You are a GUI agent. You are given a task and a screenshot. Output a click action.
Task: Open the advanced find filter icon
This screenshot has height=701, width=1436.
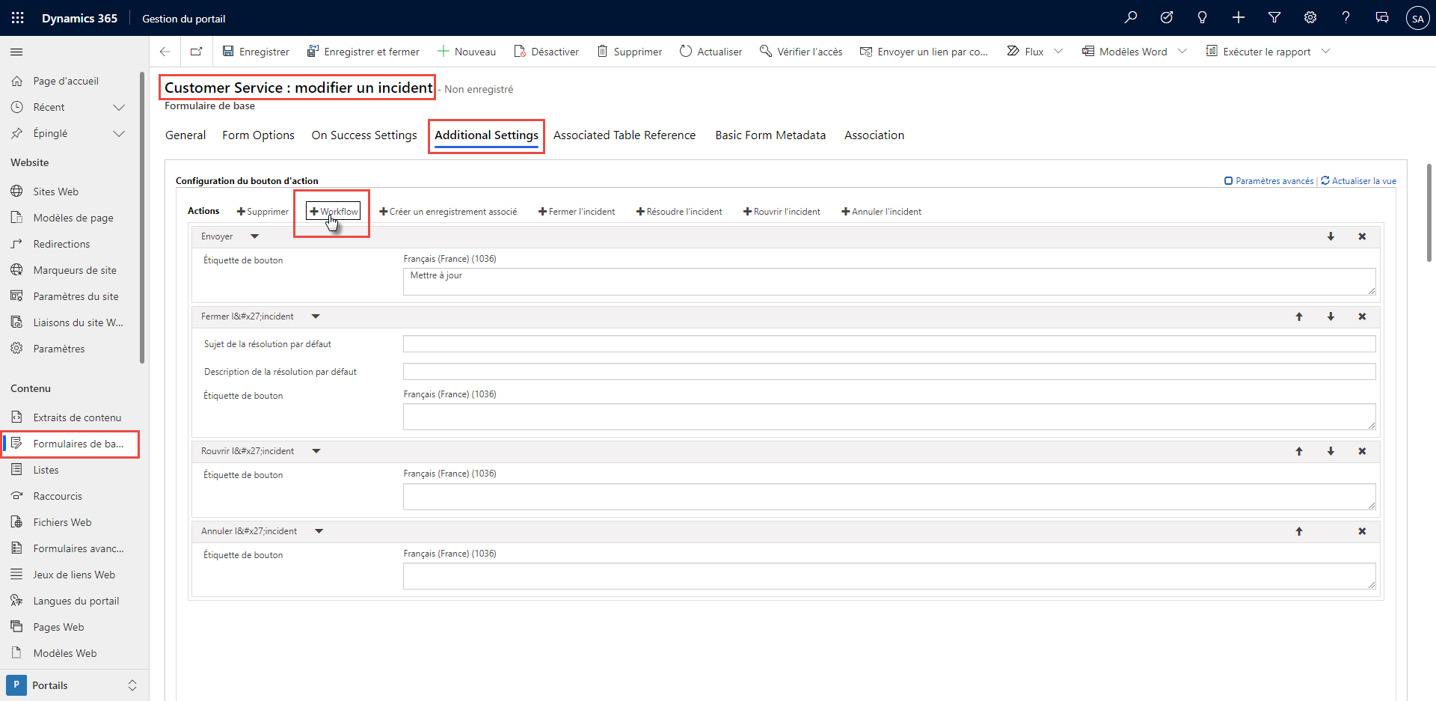click(x=1274, y=17)
